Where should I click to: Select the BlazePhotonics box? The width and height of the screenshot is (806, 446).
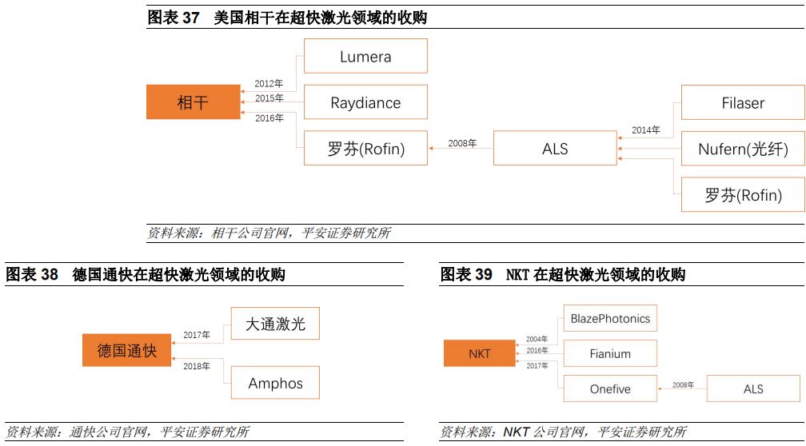(x=610, y=318)
